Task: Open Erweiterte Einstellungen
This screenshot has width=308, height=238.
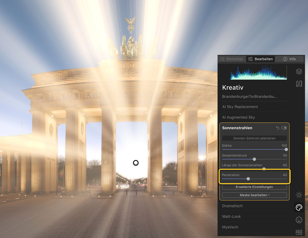Action: tap(254, 187)
